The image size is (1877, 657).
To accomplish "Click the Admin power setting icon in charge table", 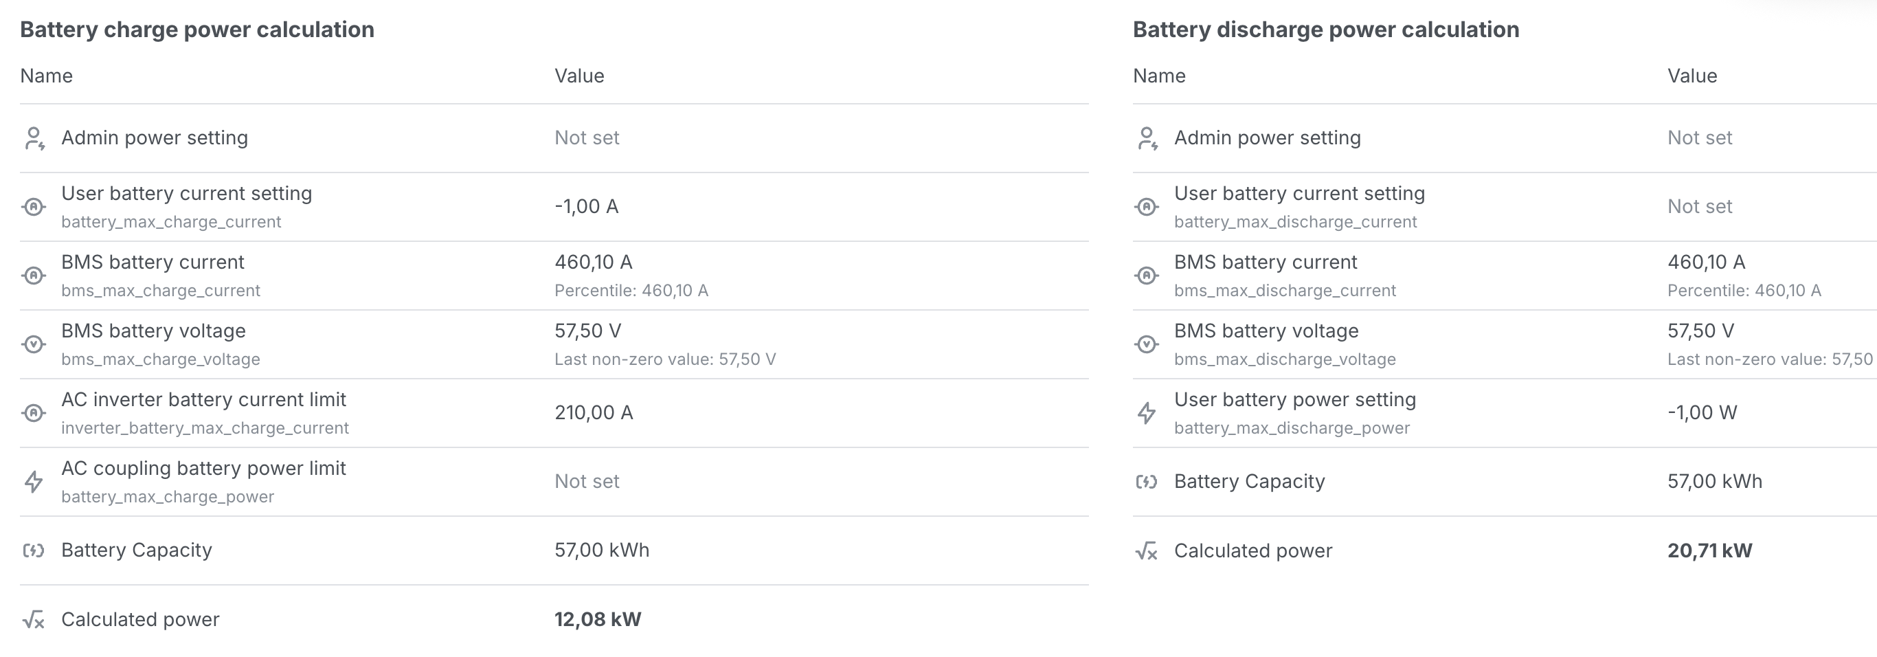I will point(34,139).
